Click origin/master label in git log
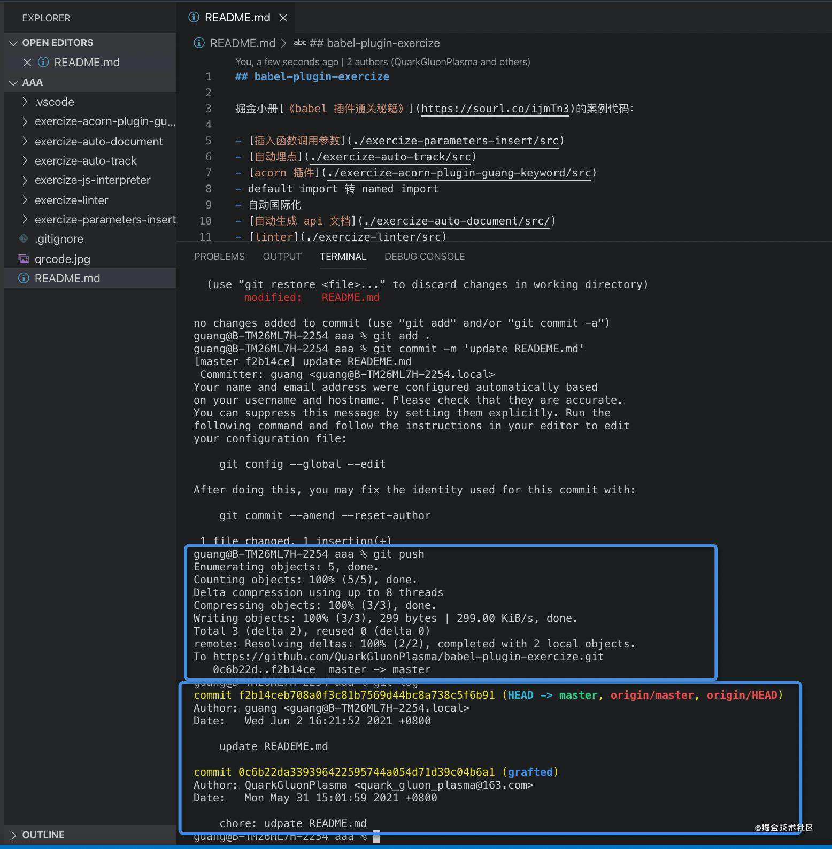The height and width of the screenshot is (849, 832). click(652, 695)
